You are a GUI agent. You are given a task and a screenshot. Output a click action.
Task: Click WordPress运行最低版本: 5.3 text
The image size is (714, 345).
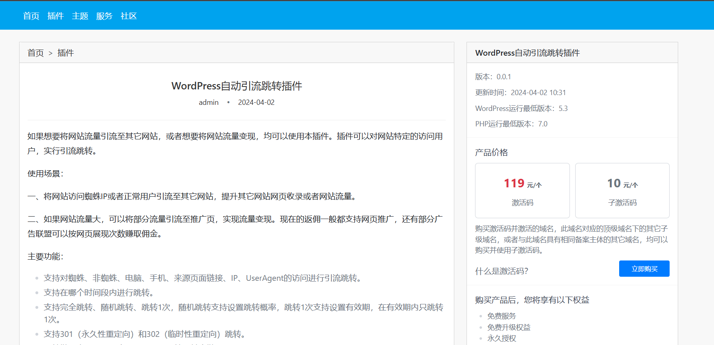point(521,108)
